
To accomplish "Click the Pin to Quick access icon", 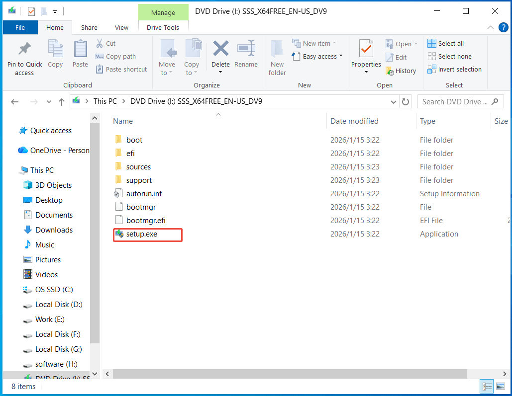I will pyautogui.click(x=24, y=49).
